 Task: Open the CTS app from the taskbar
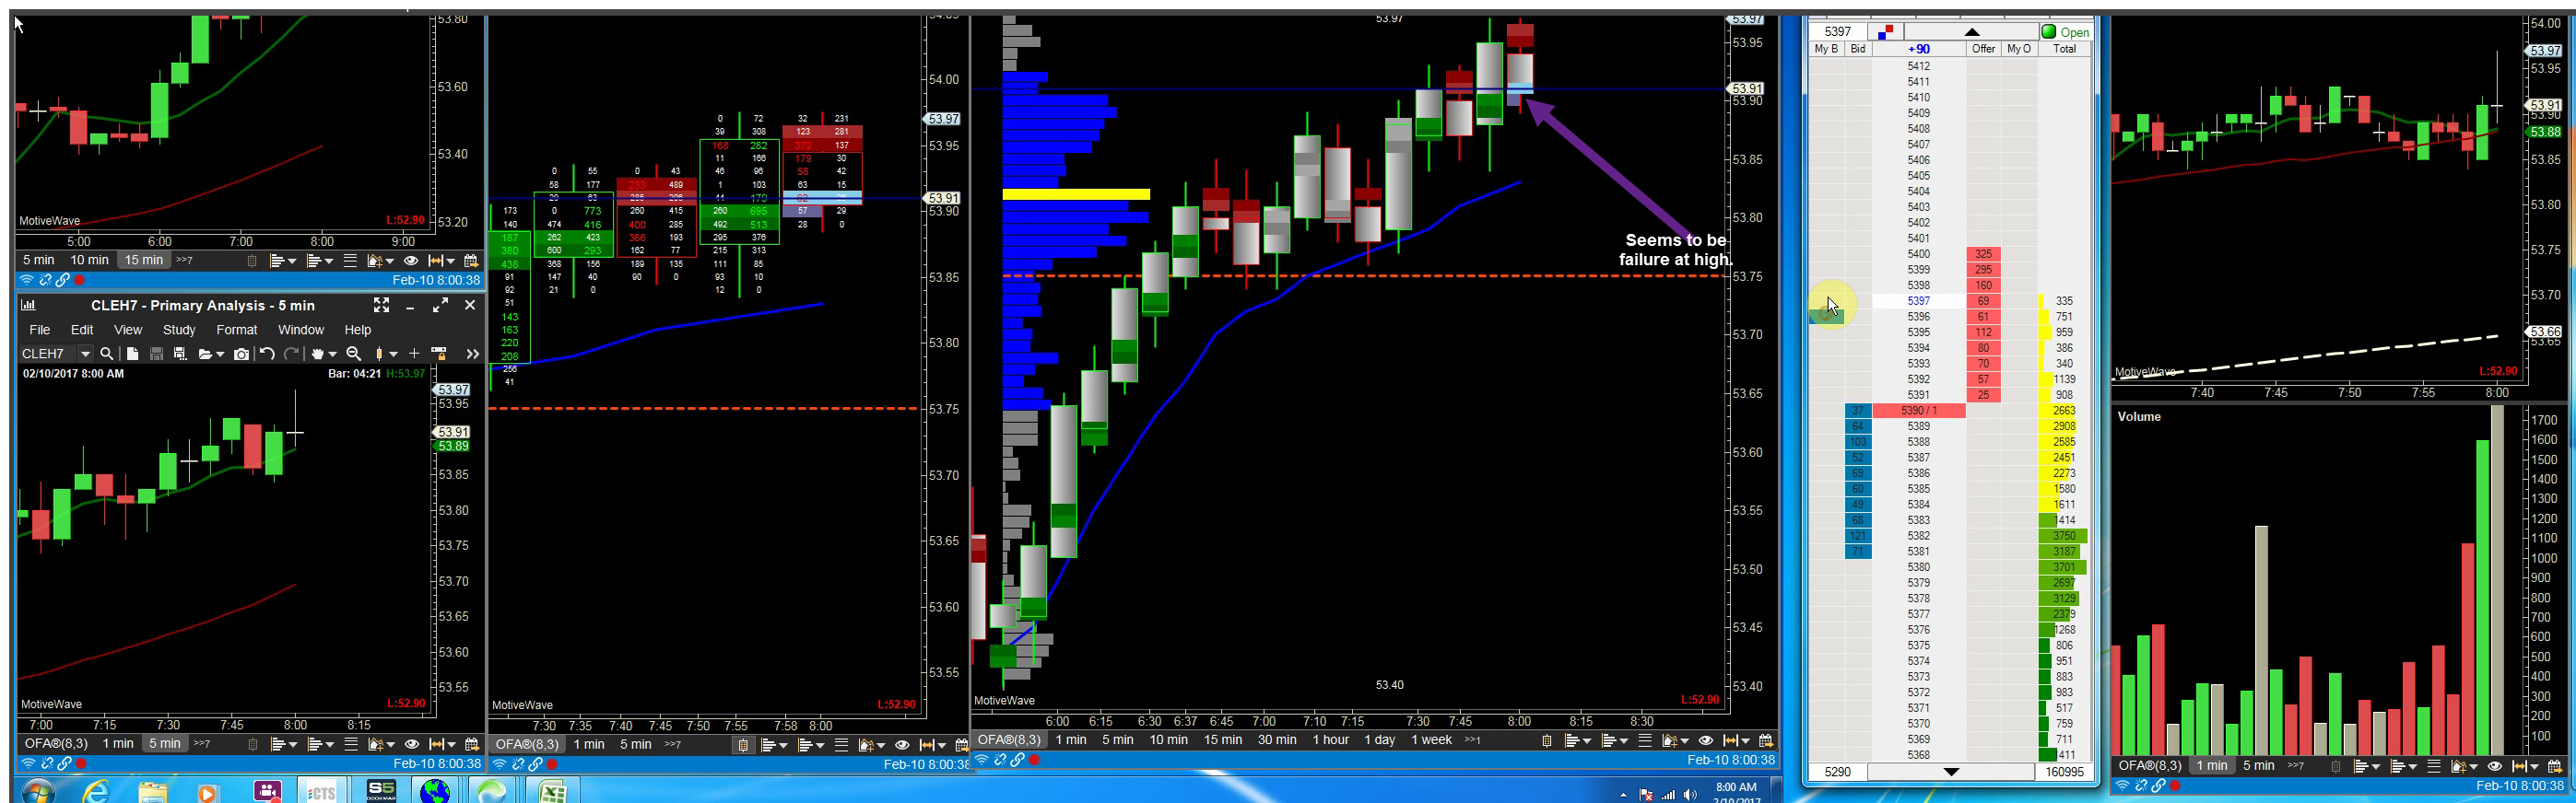tap(321, 792)
